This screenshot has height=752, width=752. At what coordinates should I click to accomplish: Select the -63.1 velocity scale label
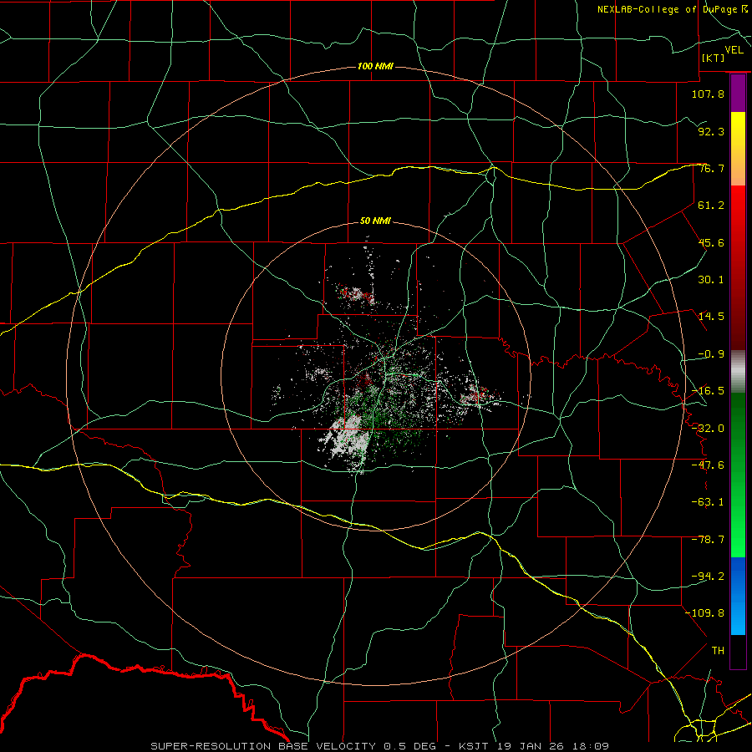708,502
